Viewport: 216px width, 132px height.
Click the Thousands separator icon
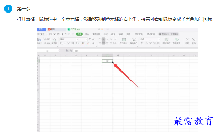[150, 43]
